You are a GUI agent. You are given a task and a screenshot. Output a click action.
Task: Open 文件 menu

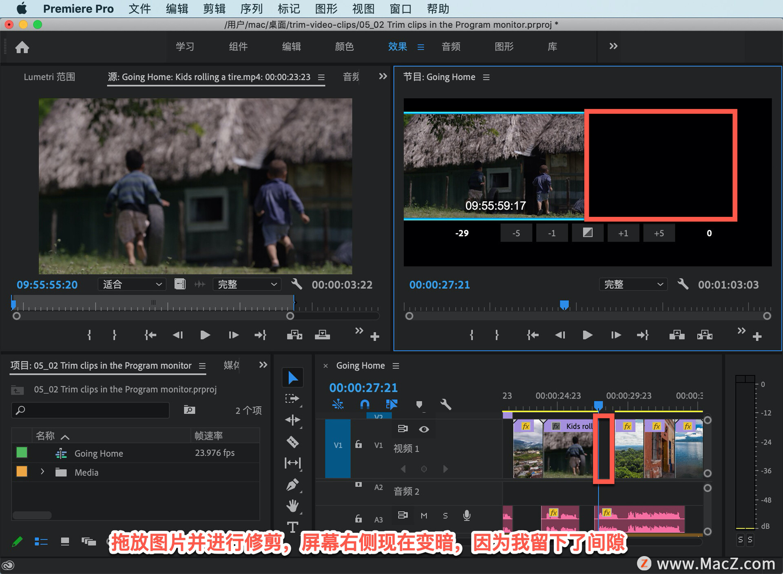point(139,9)
